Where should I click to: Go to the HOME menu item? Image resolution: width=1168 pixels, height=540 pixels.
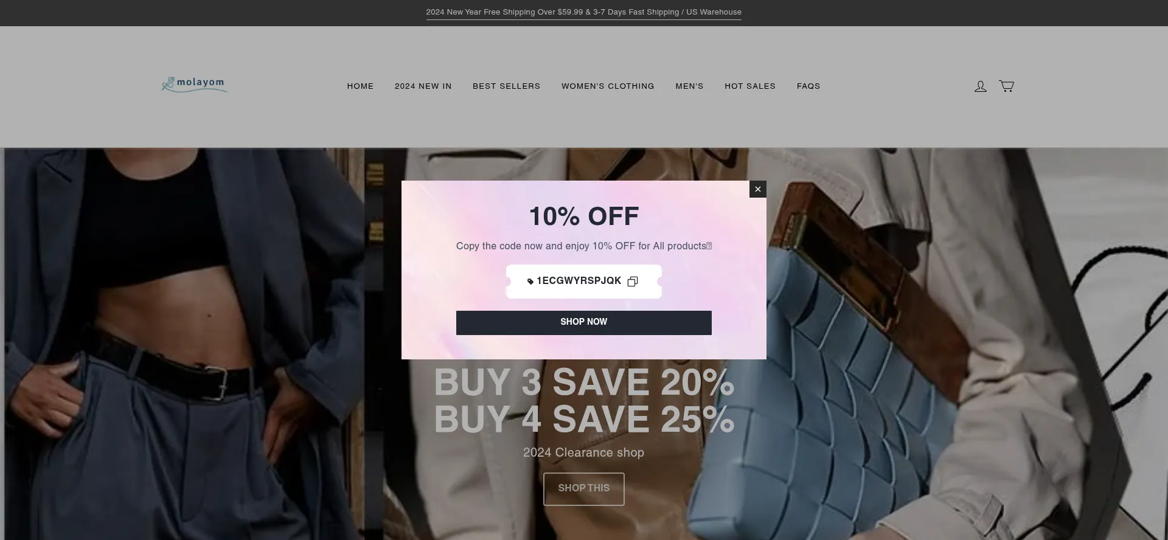[x=360, y=86]
